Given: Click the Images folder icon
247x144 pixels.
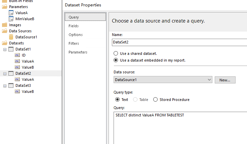Looking at the screenshot, I should click(x=4, y=25).
